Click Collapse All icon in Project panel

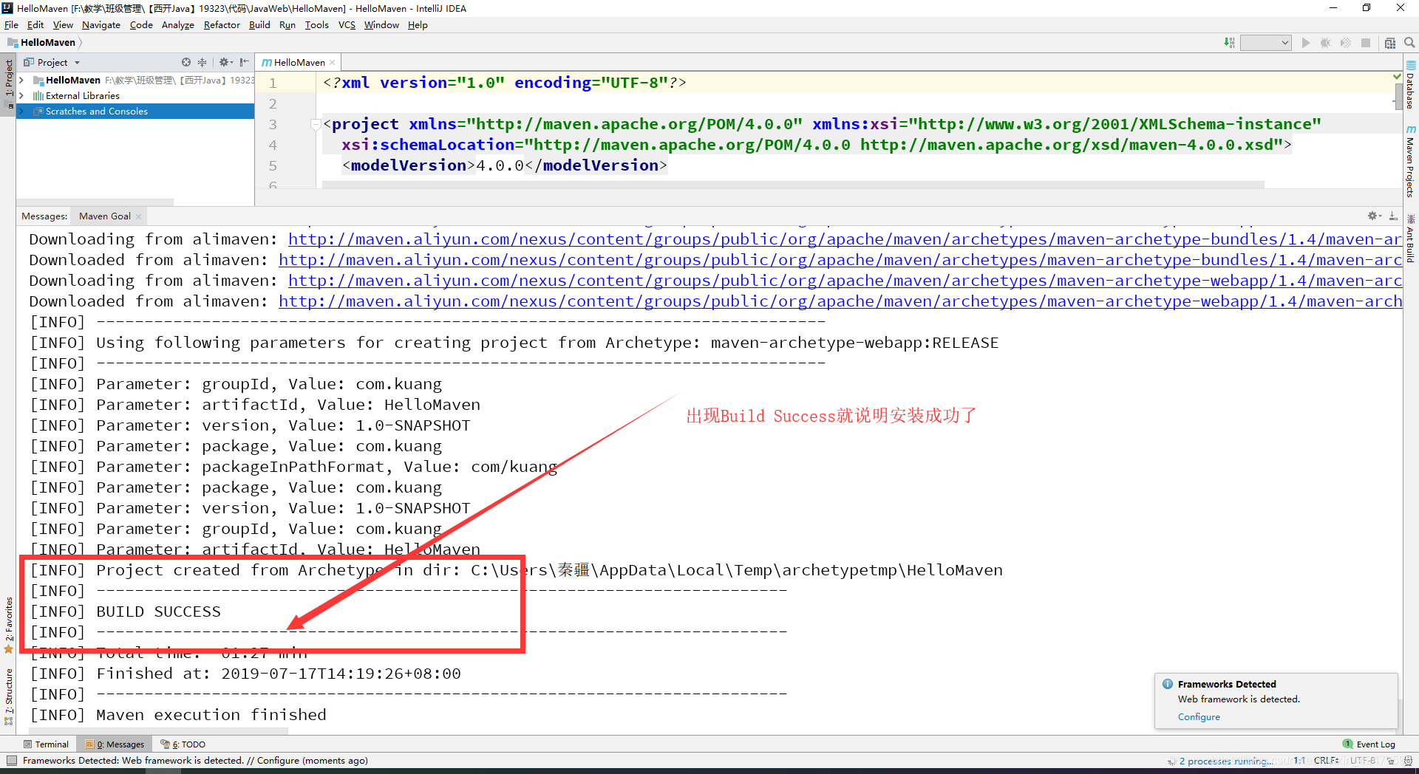203,63
